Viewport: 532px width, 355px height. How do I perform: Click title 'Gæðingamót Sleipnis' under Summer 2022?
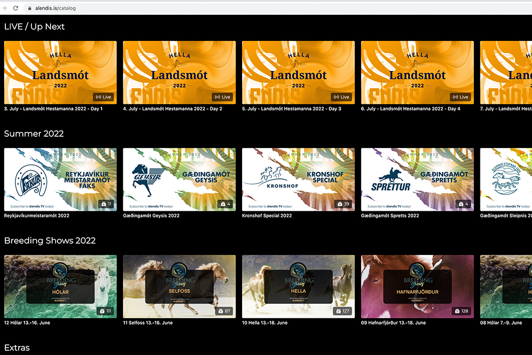[x=506, y=216]
